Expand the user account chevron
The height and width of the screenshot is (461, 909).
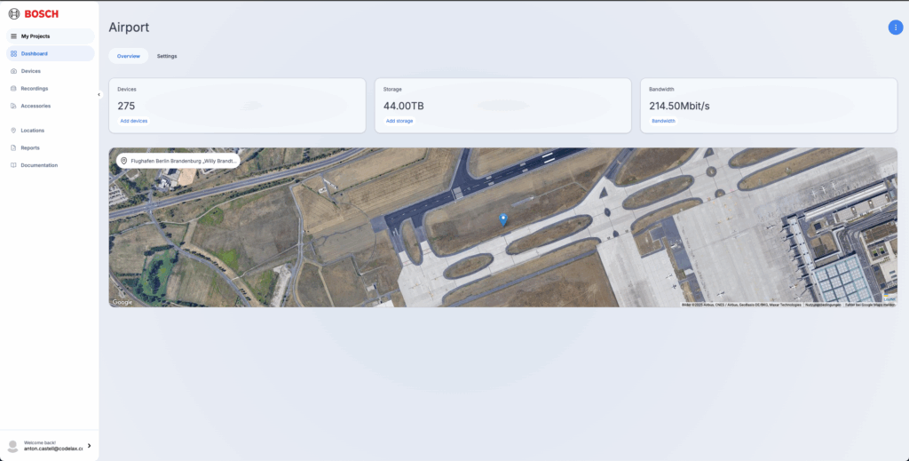[x=90, y=445]
